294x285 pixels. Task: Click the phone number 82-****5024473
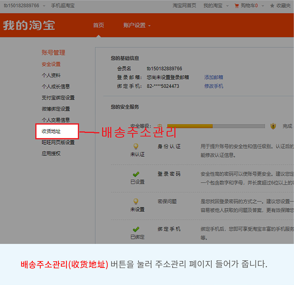click(x=163, y=86)
